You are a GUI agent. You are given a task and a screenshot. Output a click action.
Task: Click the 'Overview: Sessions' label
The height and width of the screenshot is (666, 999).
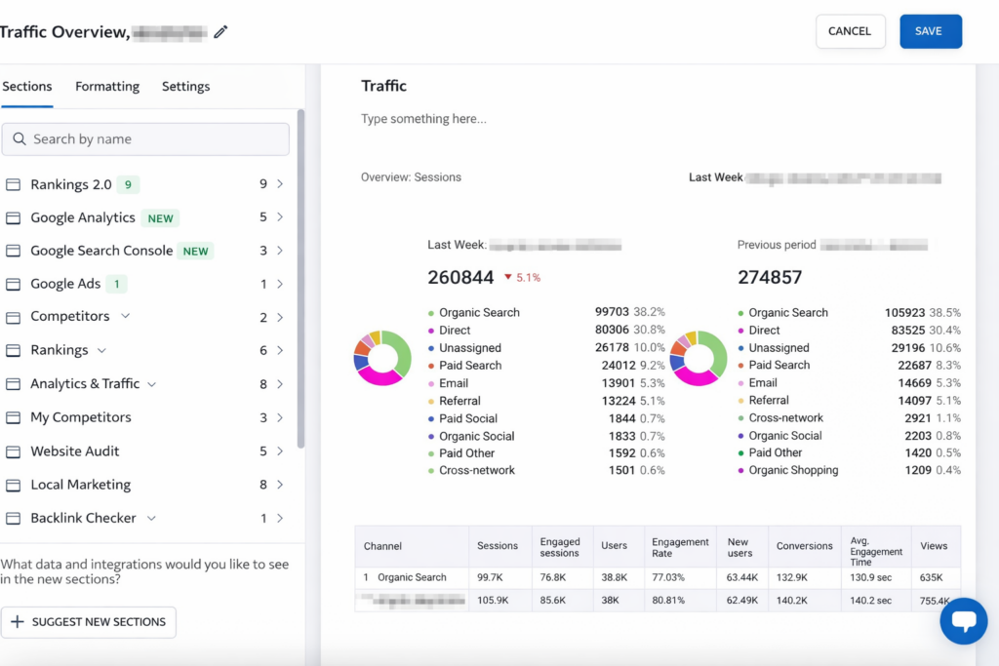coord(411,177)
